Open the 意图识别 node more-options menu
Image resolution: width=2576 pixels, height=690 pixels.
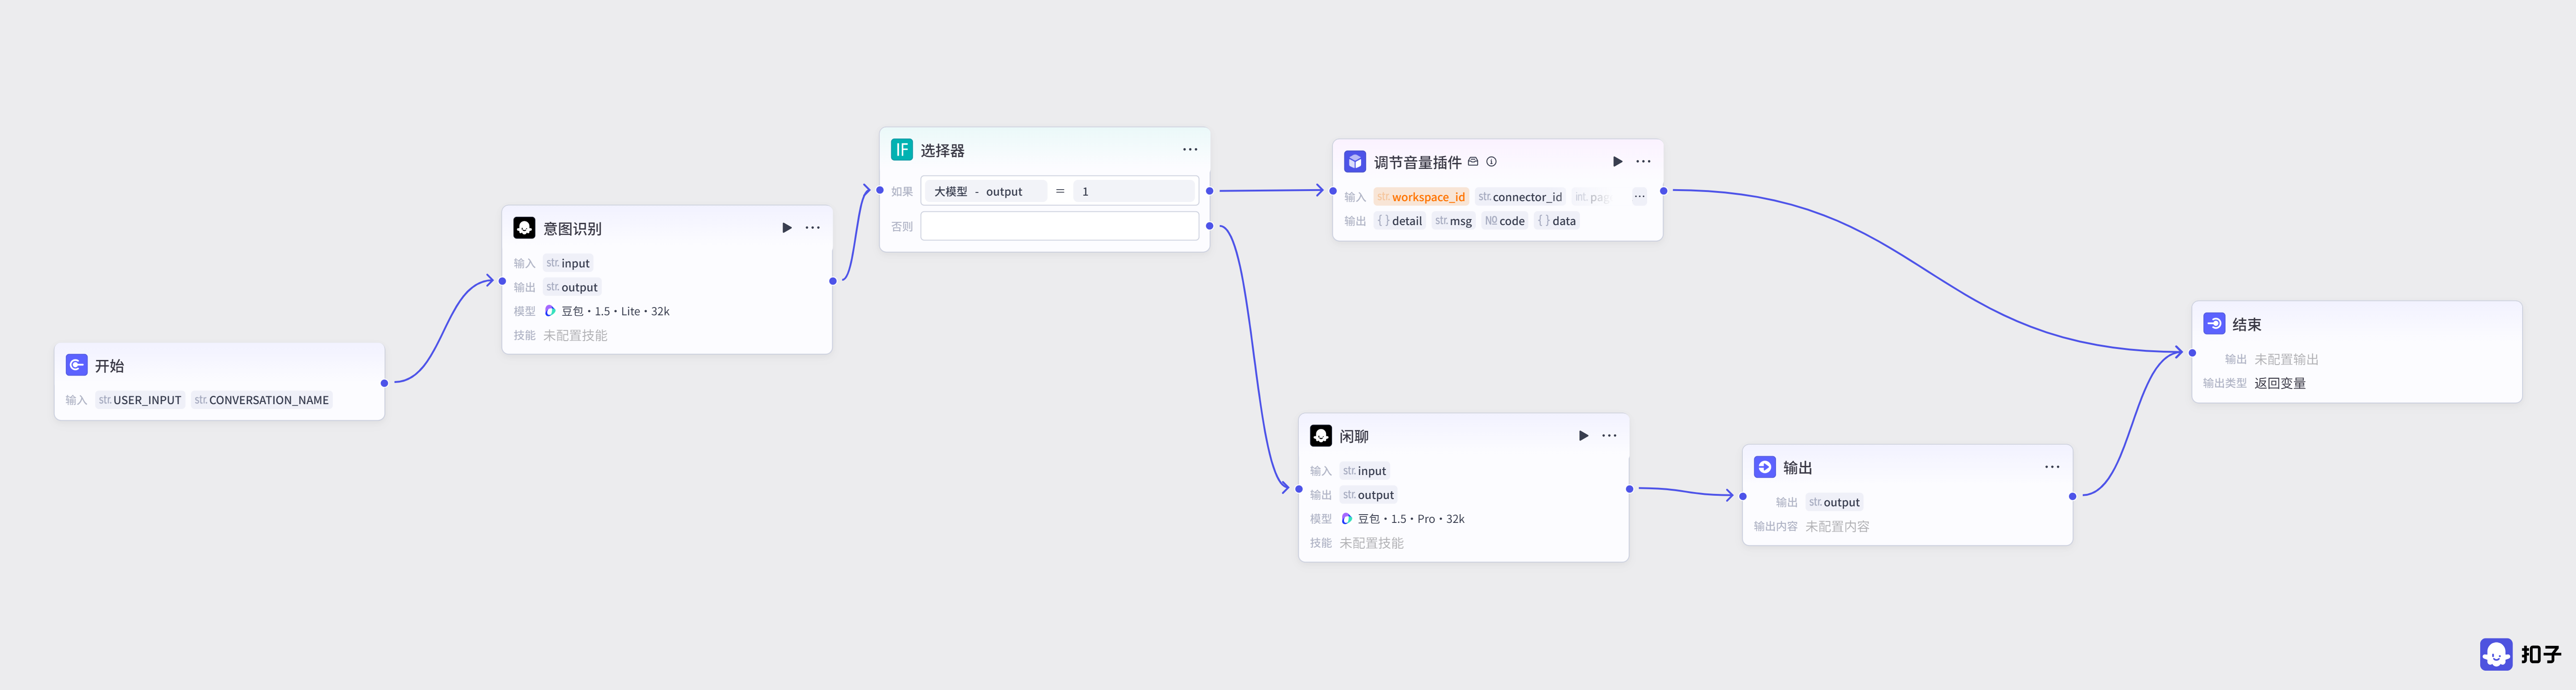tap(813, 228)
